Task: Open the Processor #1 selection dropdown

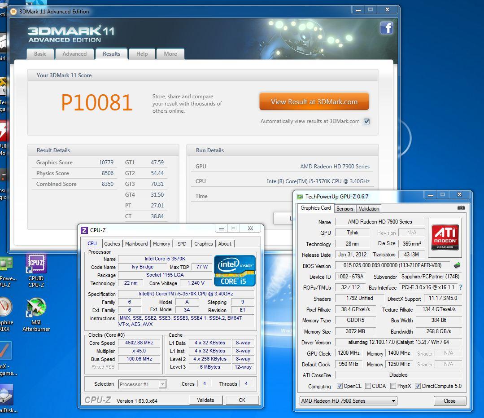Action: pyautogui.click(x=142, y=384)
